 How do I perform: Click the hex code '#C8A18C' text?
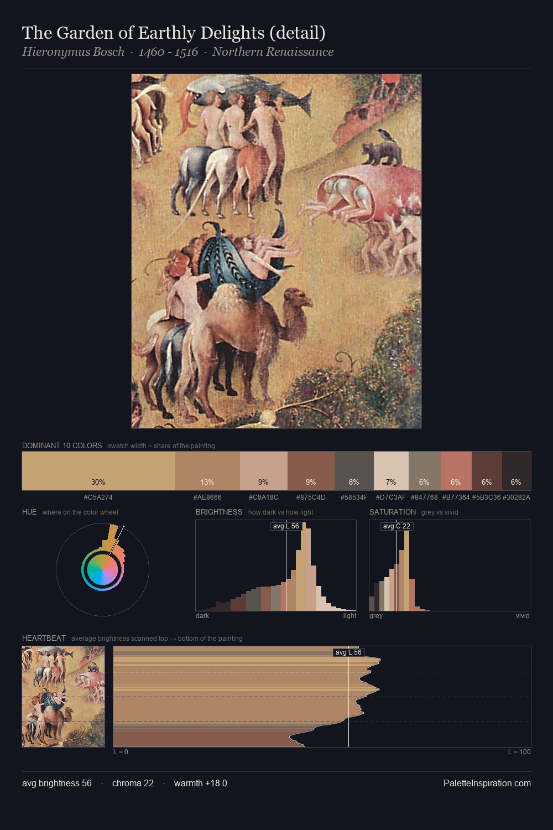click(264, 497)
